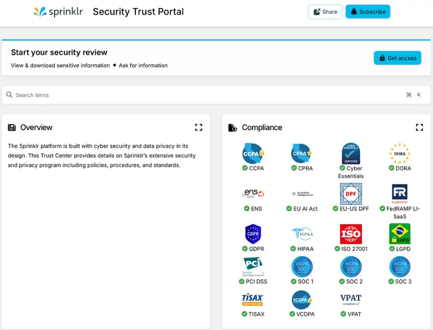Open the PCI DSS logo
Image resolution: width=433 pixels, height=330 pixels.
tap(253, 267)
